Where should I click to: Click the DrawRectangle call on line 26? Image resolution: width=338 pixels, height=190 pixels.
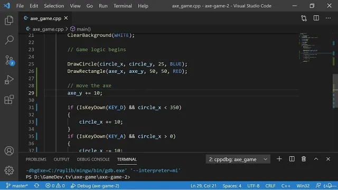pos(127,71)
